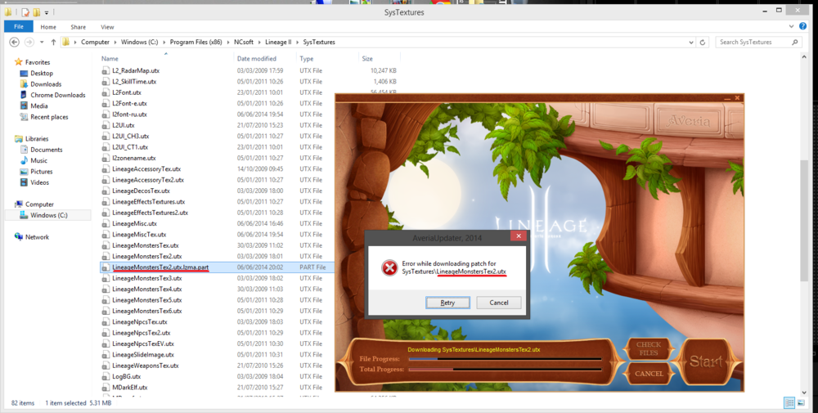
Task: Sort files by the Date modified column
Action: tap(256, 59)
